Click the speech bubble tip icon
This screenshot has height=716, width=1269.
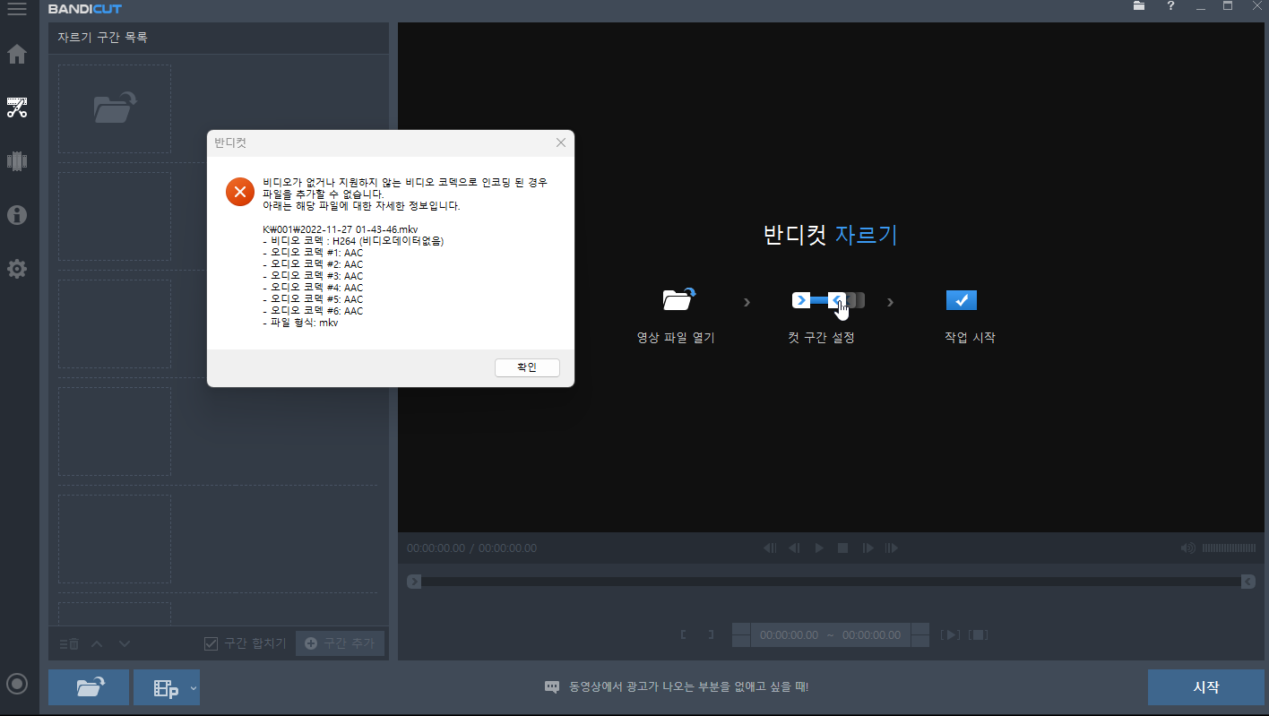point(552,687)
